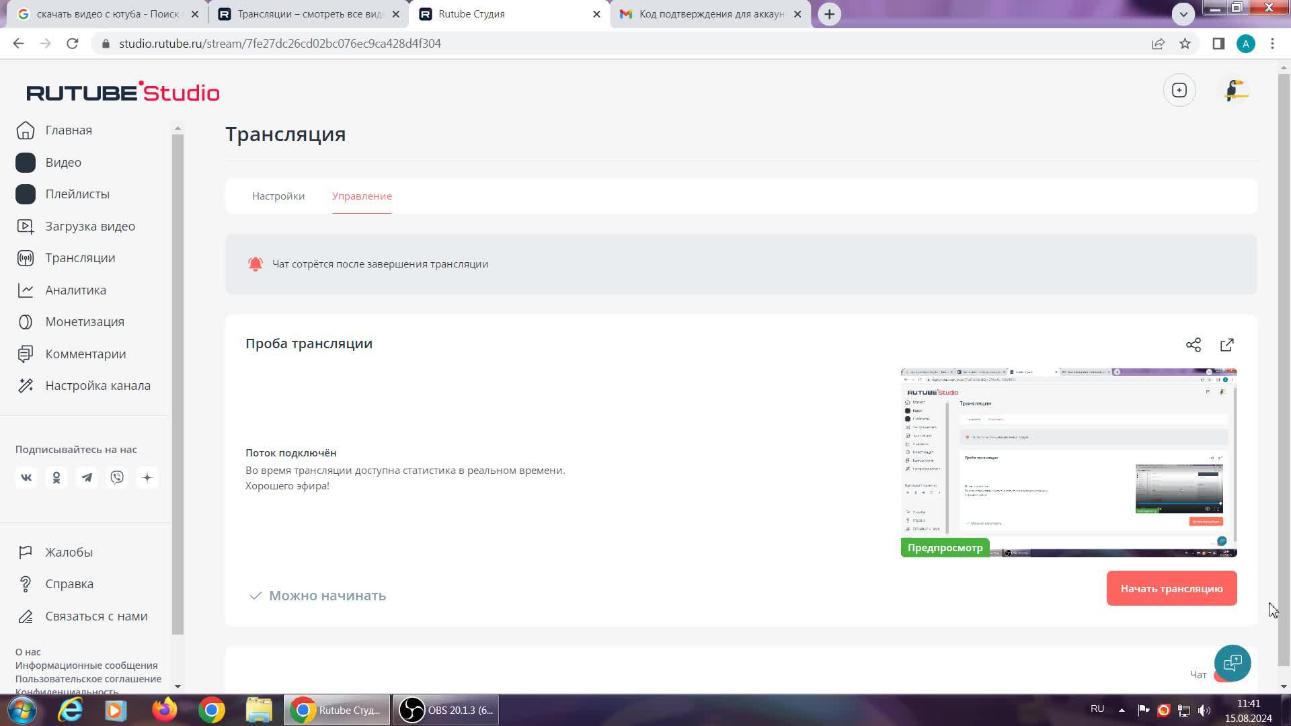This screenshot has height=726, width=1291.
Task: Open Пользовательское соглашение link
Action: [88, 679]
